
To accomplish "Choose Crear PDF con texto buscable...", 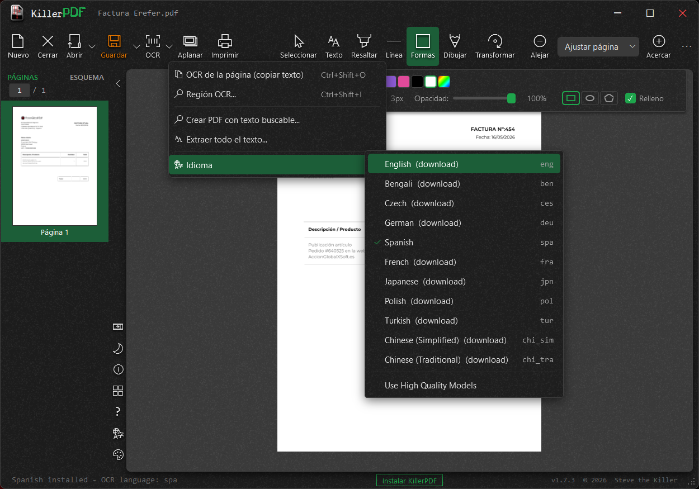I will pyautogui.click(x=277, y=120).
